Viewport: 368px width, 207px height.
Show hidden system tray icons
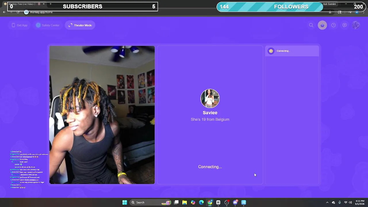tap(327, 202)
